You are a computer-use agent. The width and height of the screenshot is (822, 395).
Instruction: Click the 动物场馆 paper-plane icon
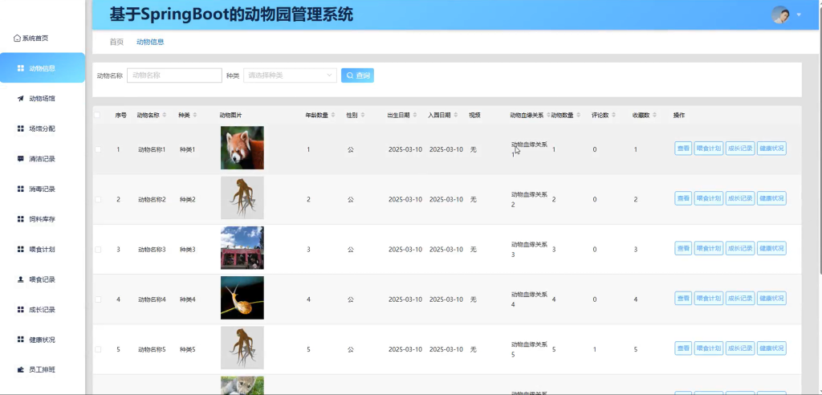pyautogui.click(x=20, y=98)
